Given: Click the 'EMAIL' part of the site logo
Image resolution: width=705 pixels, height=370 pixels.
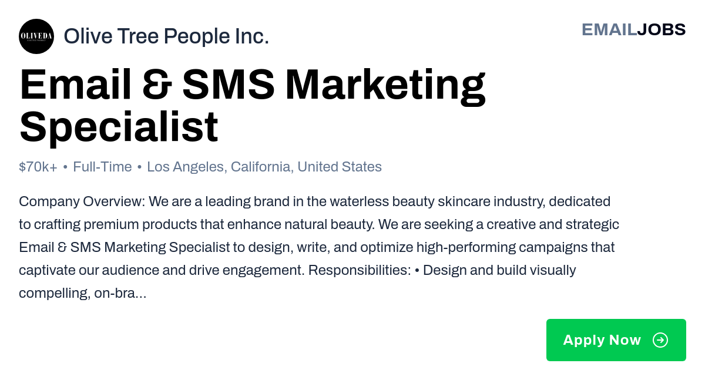Looking at the screenshot, I should point(609,29).
